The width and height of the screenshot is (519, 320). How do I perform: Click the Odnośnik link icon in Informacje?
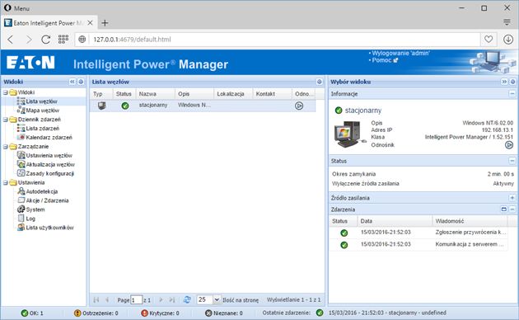click(509, 145)
